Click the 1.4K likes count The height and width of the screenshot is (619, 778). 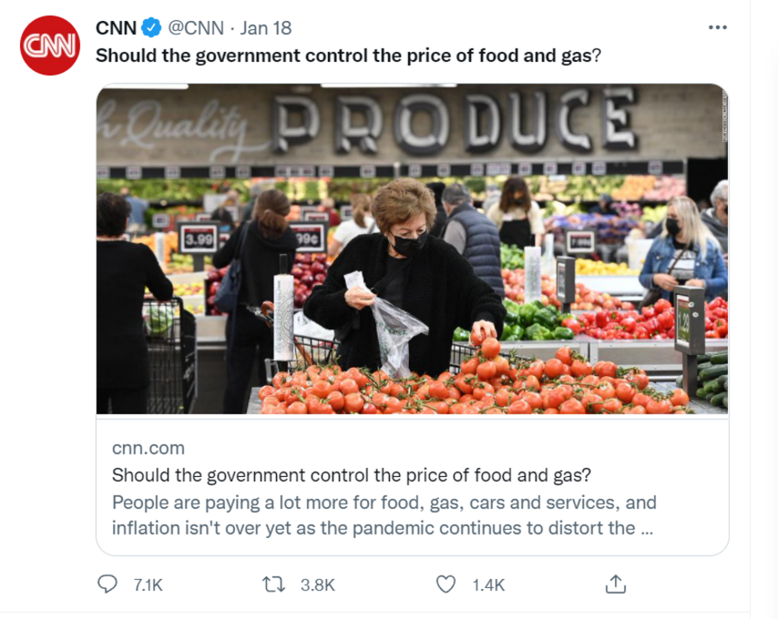click(489, 585)
